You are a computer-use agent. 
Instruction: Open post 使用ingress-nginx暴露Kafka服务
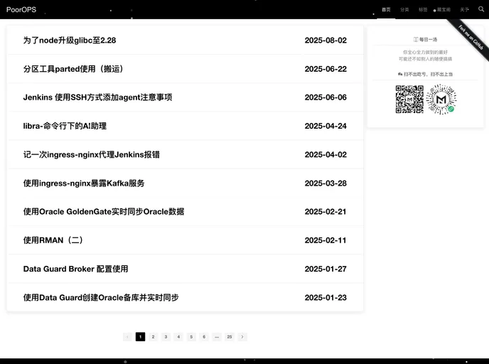point(84,183)
